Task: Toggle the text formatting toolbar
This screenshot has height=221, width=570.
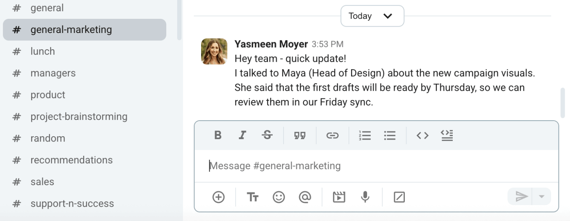Action: pyautogui.click(x=252, y=197)
